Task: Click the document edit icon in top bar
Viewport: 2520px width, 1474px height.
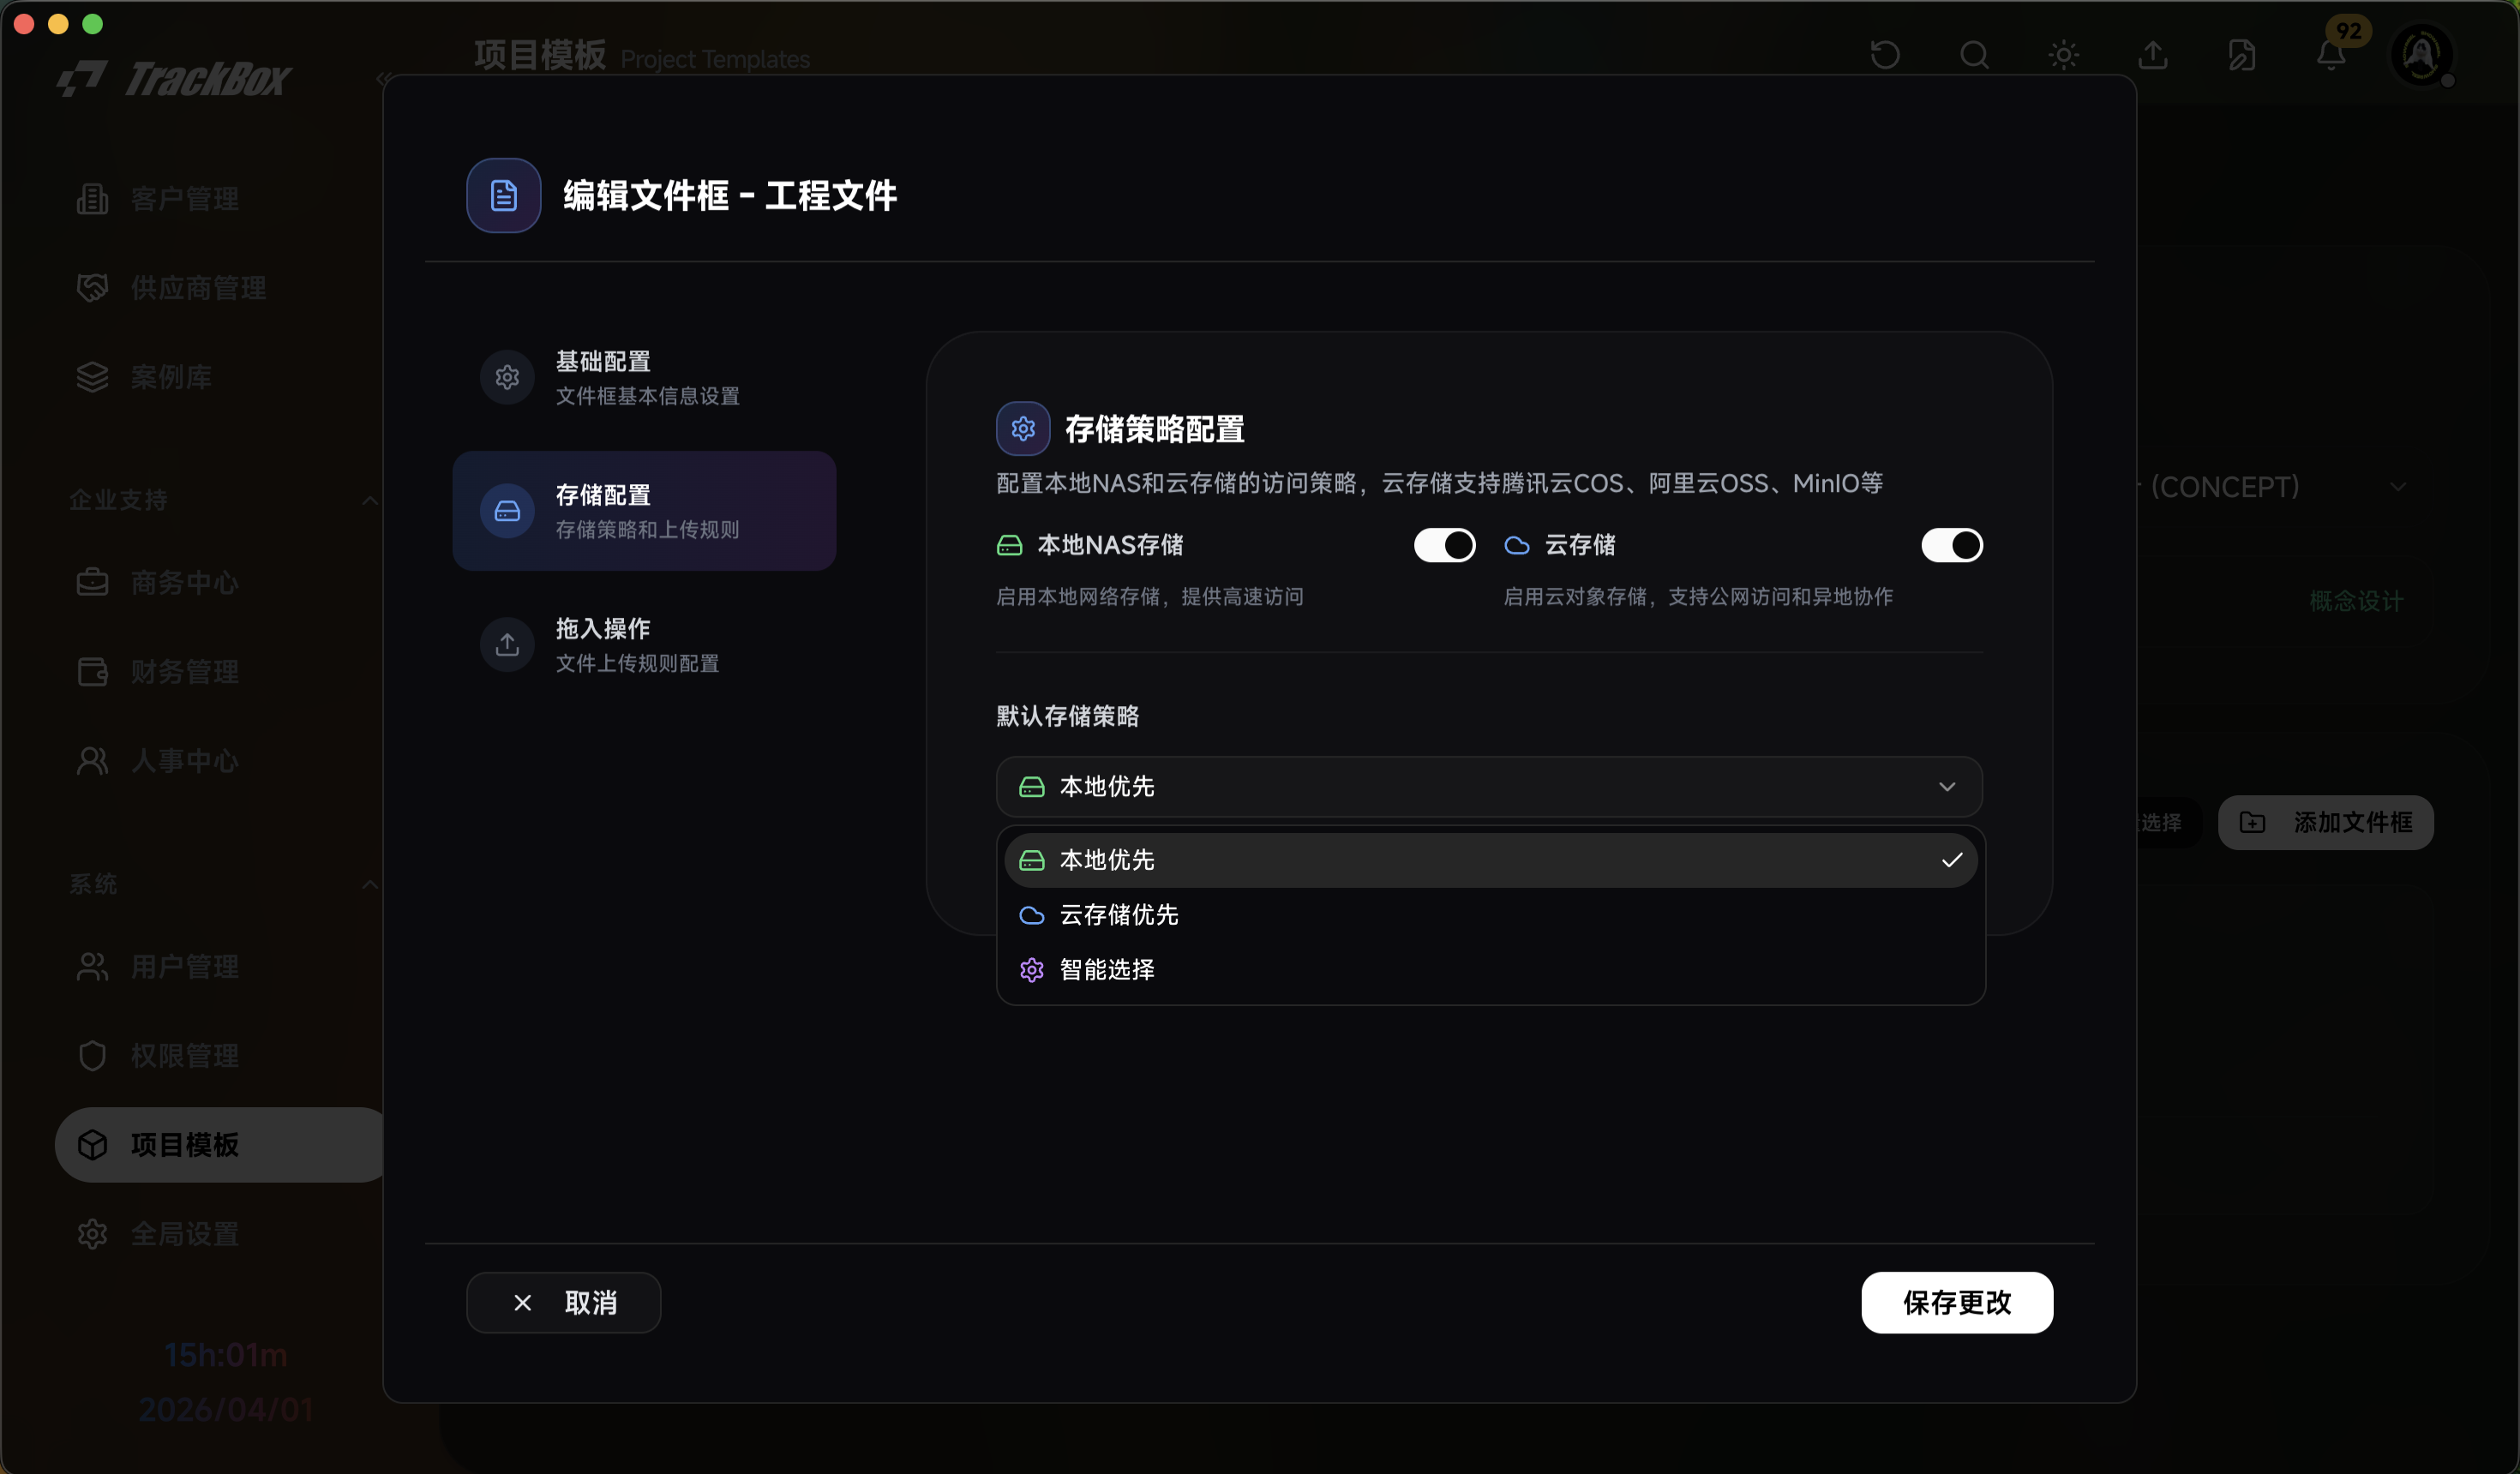Action: (x=2242, y=55)
